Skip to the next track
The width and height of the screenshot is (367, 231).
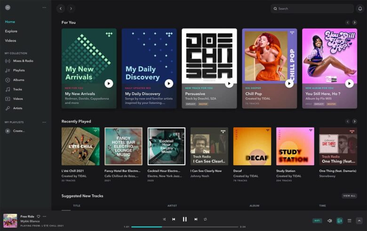click(x=196, y=219)
